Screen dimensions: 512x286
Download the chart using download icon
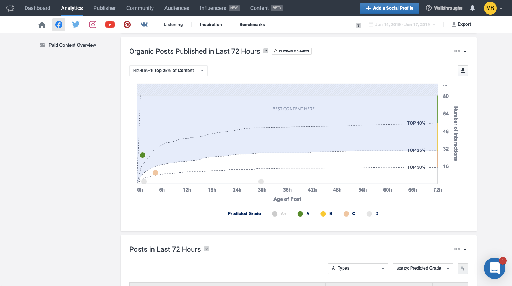(463, 71)
